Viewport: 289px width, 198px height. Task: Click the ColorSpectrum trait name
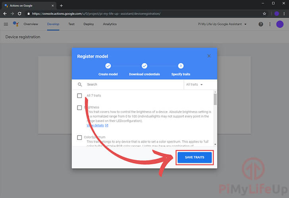(95, 137)
